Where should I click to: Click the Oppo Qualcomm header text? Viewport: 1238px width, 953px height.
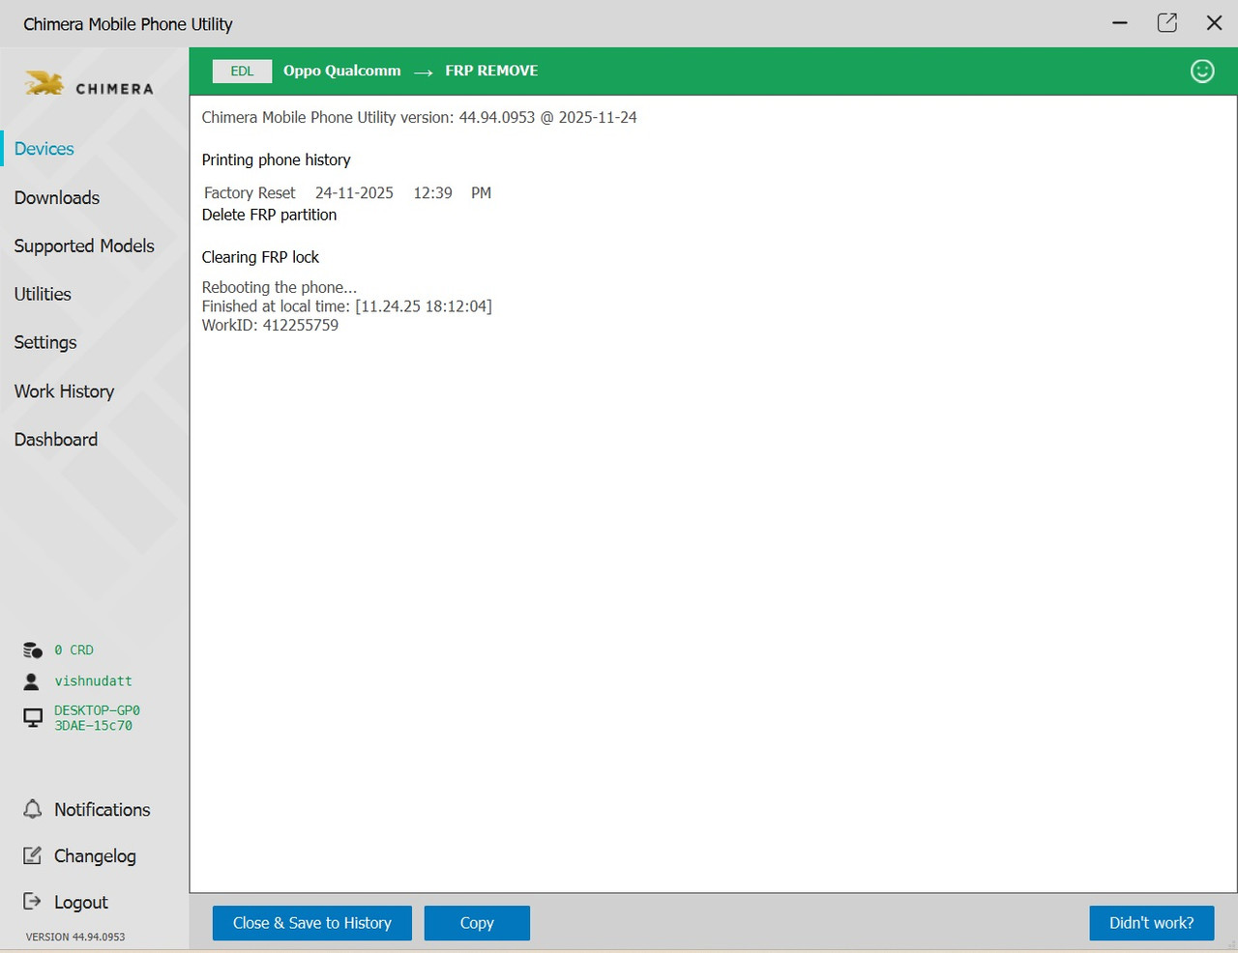(x=342, y=71)
